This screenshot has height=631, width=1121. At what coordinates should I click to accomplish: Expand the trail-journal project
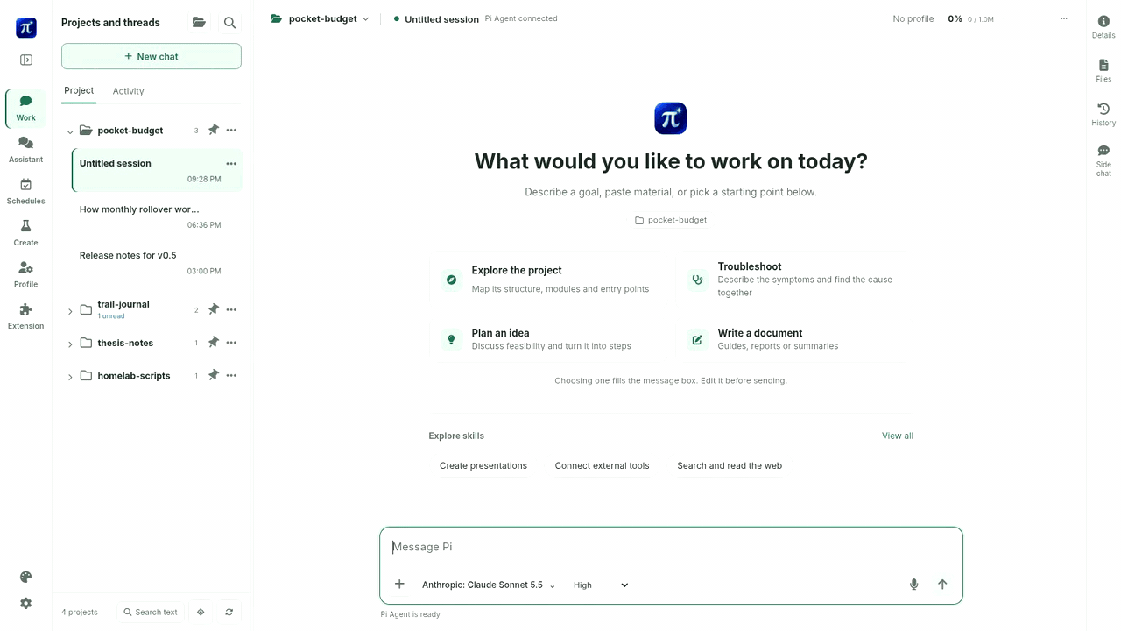pos(70,311)
